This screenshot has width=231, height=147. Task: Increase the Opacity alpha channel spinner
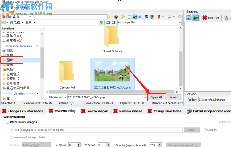[x=160, y=144]
